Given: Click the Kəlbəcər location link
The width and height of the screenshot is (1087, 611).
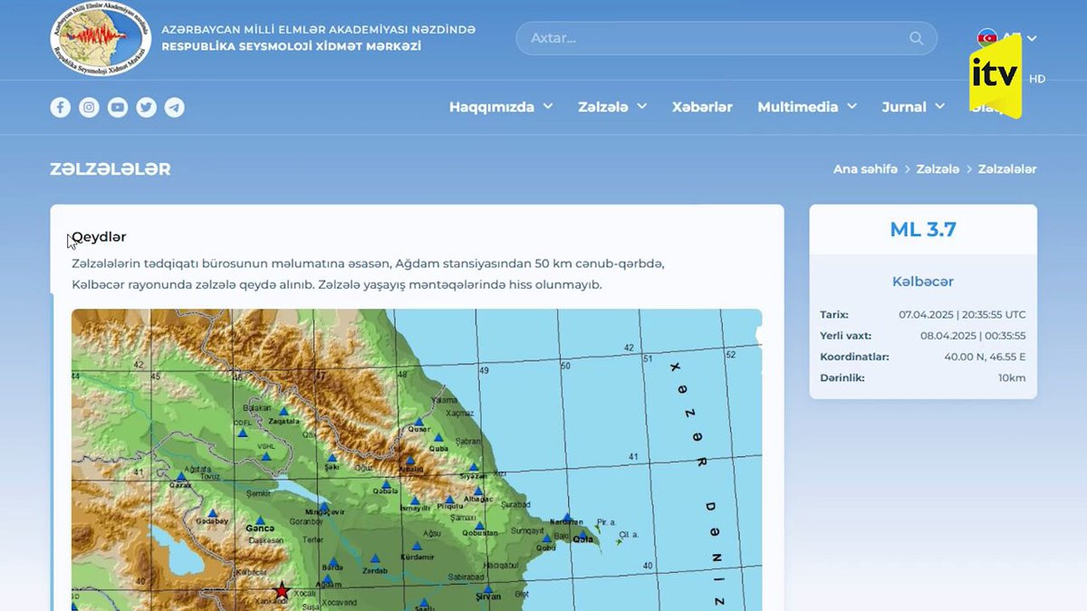Looking at the screenshot, I should 923,282.
